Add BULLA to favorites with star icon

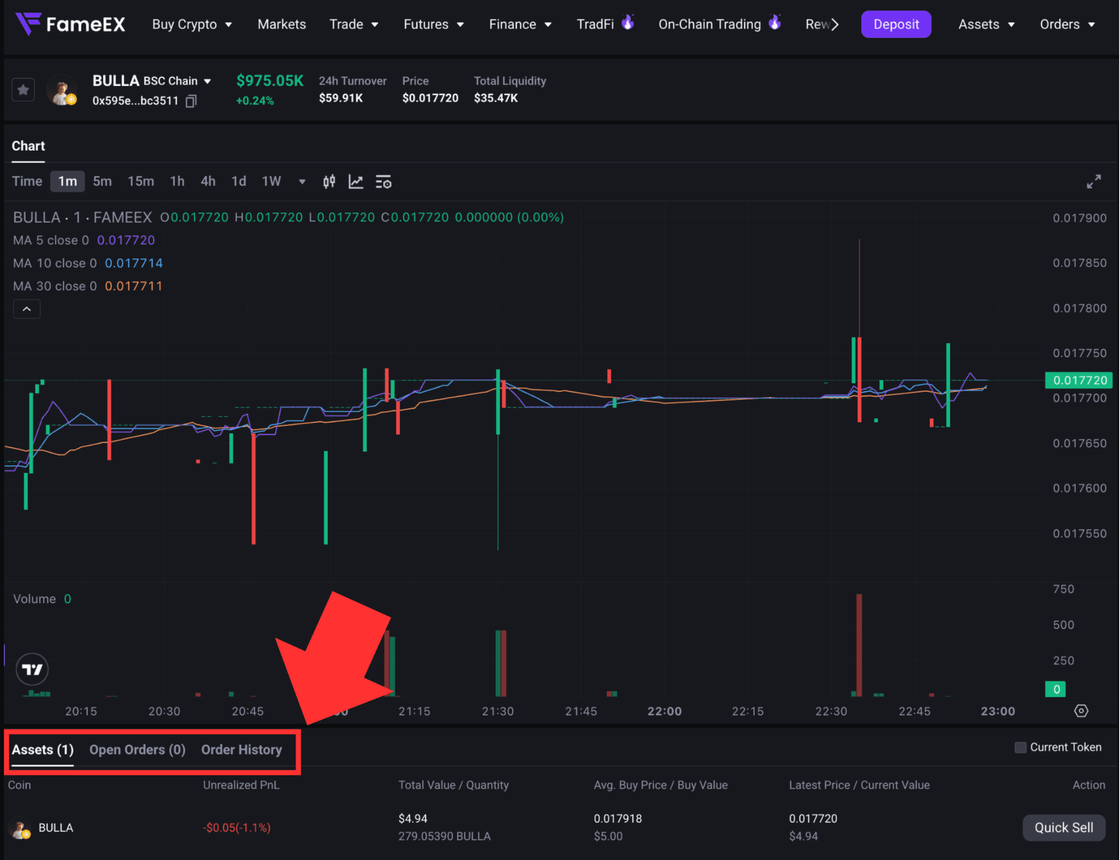pyautogui.click(x=23, y=90)
